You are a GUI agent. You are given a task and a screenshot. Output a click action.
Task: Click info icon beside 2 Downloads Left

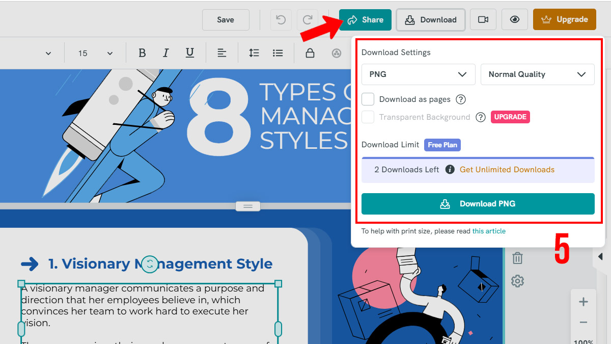[450, 170]
